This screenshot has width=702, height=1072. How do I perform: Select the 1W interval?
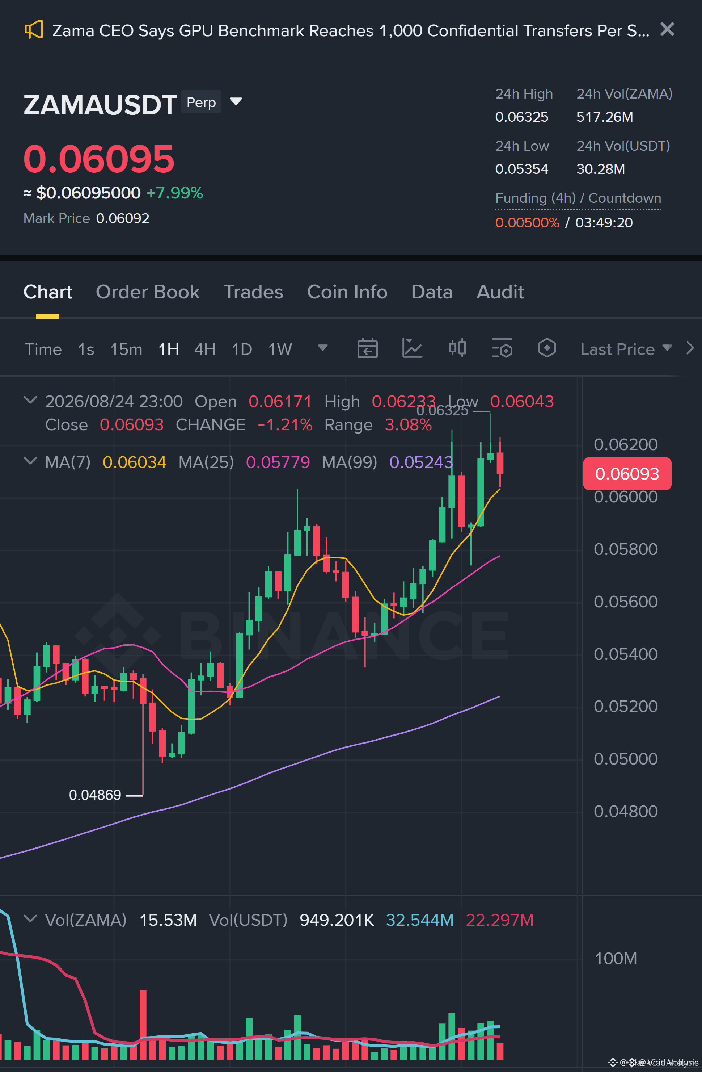click(x=280, y=349)
